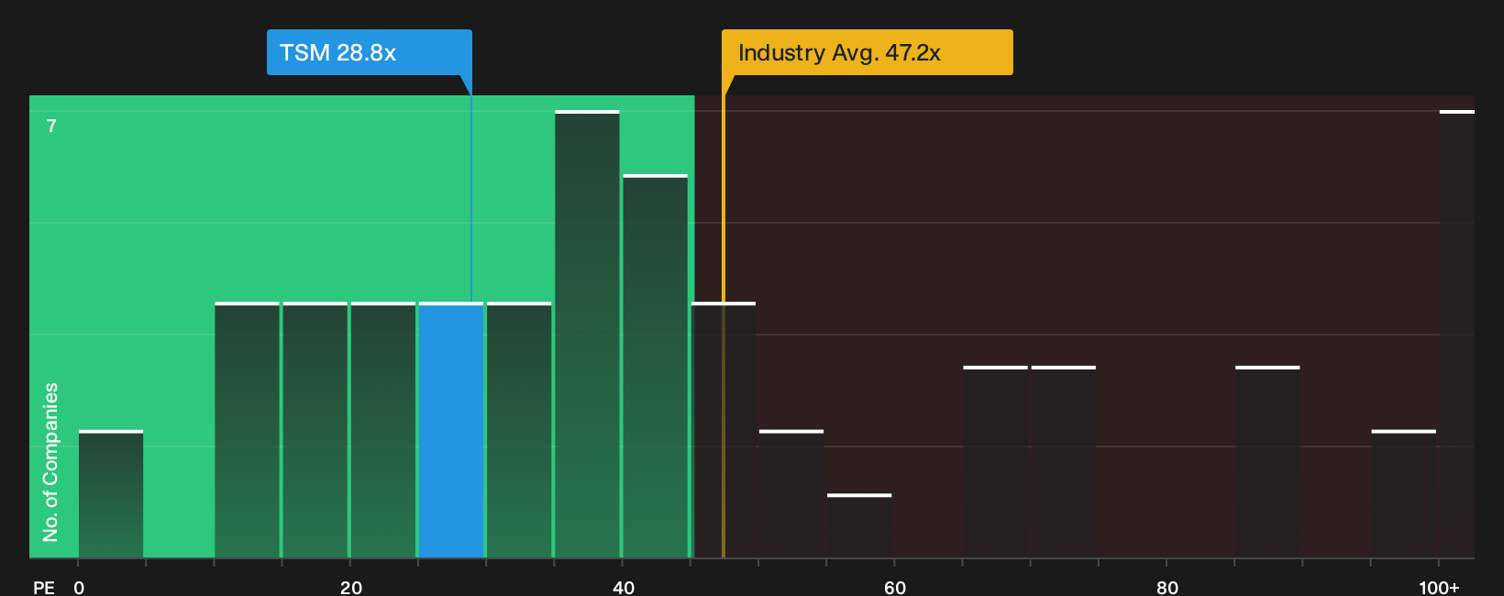Click the blue TSM 28.8x label
Image resolution: width=1504 pixels, height=596 pixels.
tap(369, 52)
